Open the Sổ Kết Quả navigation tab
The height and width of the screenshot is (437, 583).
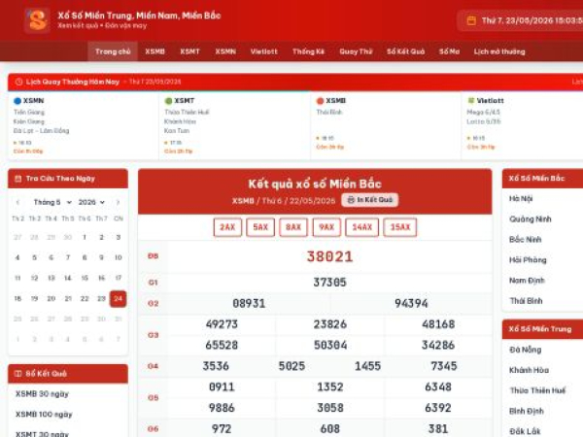[405, 51]
